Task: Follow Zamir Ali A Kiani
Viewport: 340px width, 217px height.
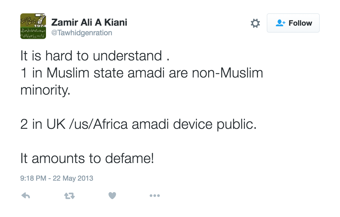Action: [293, 23]
